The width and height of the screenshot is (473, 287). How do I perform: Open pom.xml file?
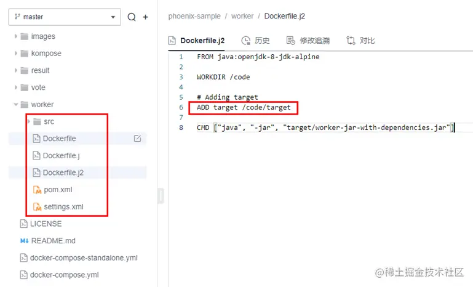click(58, 190)
